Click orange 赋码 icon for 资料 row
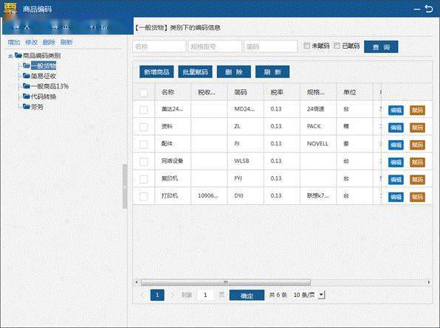Viewport: 440px width, 328px height. click(417, 128)
